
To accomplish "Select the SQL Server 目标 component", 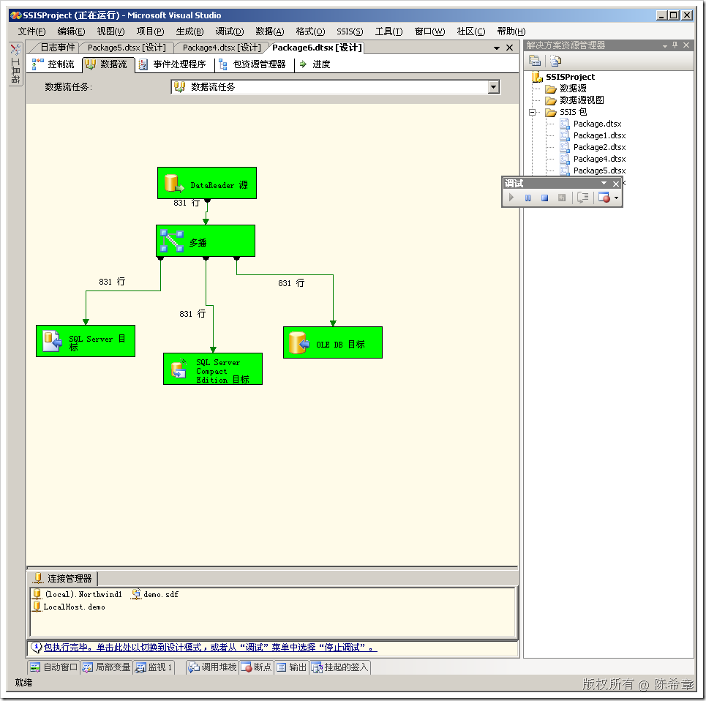I will (x=86, y=341).
